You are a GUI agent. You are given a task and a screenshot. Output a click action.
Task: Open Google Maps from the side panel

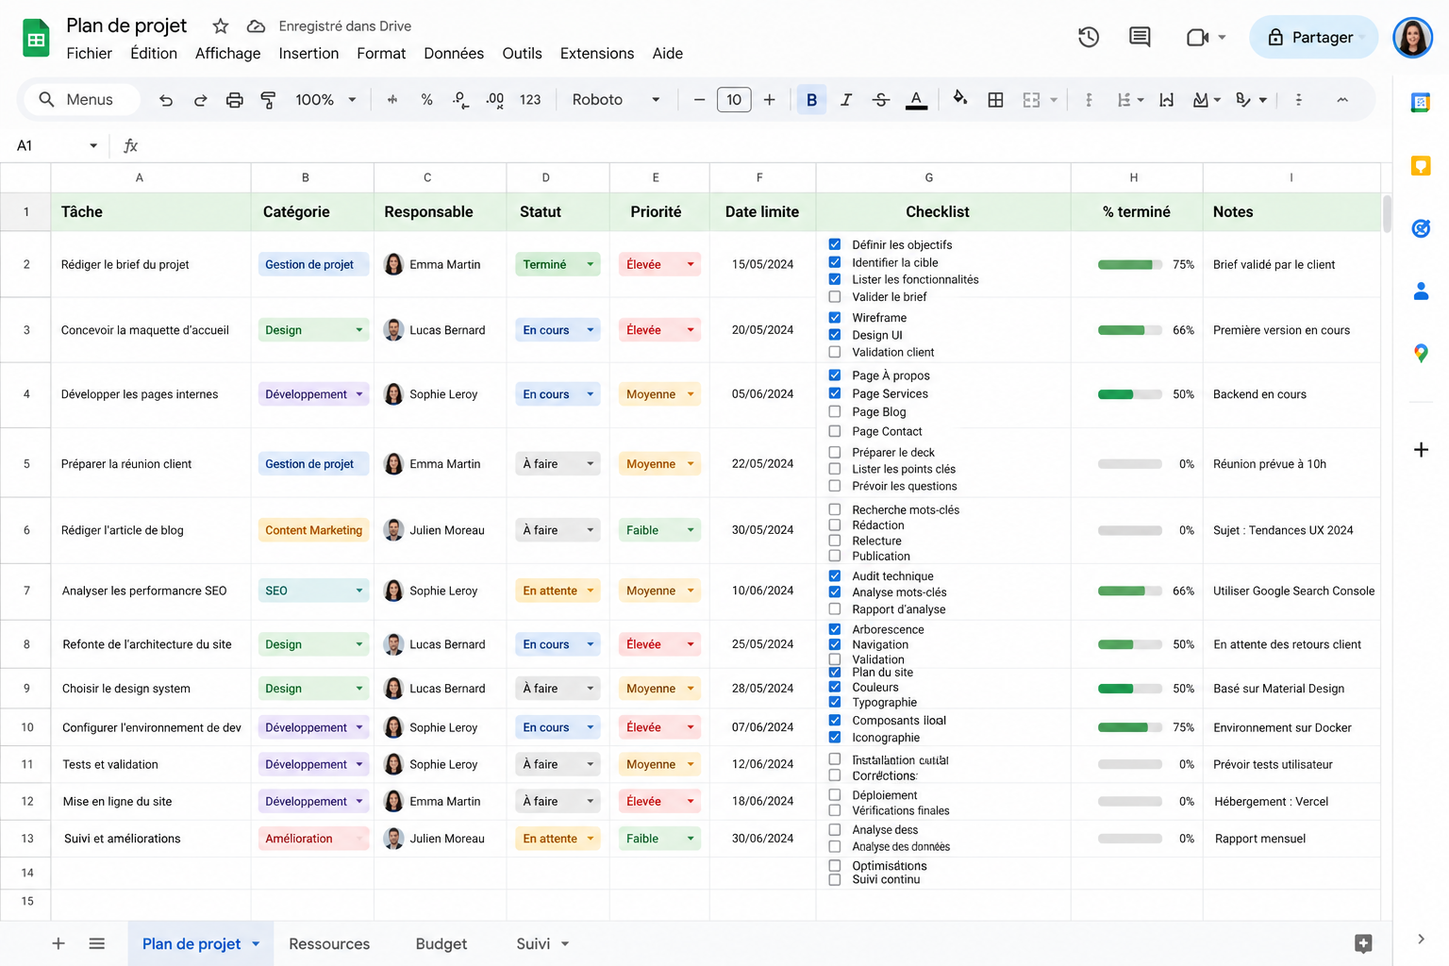point(1421,354)
